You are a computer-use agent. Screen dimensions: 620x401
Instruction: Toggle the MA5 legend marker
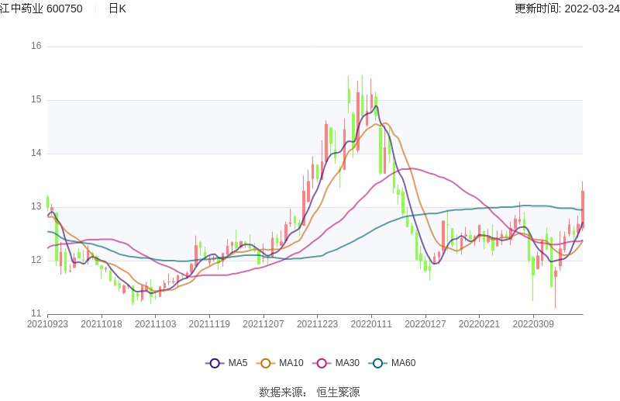point(215,363)
